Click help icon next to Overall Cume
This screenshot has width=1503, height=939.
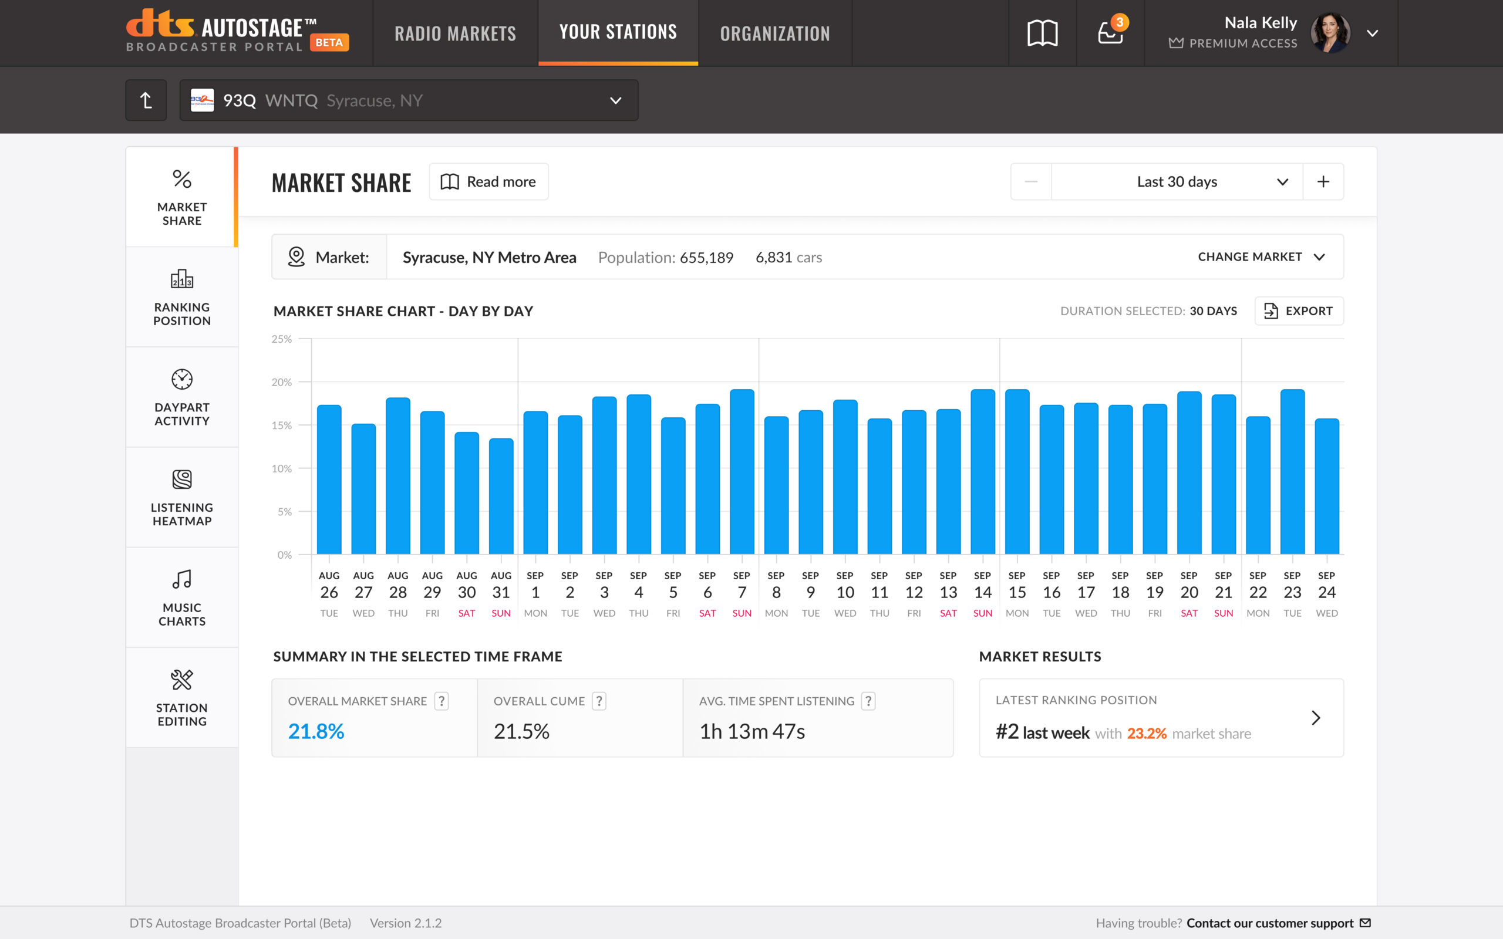[x=599, y=701]
